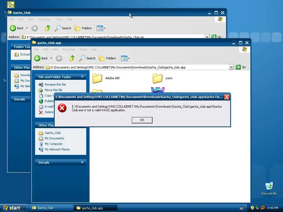Expand address bar dropdown in gacha_club.app window
The height and width of the screenshot is (212, 283).
click(x=231, y=67)
